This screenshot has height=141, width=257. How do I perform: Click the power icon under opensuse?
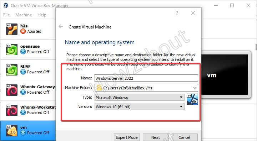point(23,52)
